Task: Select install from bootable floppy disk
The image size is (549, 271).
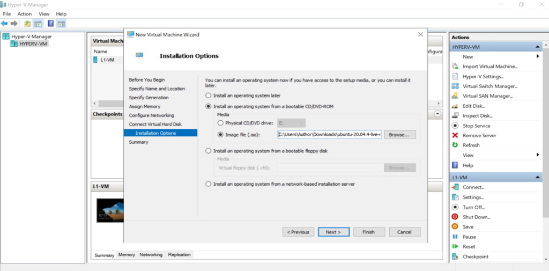Action: pyautogui.click(x=209, y=151)
